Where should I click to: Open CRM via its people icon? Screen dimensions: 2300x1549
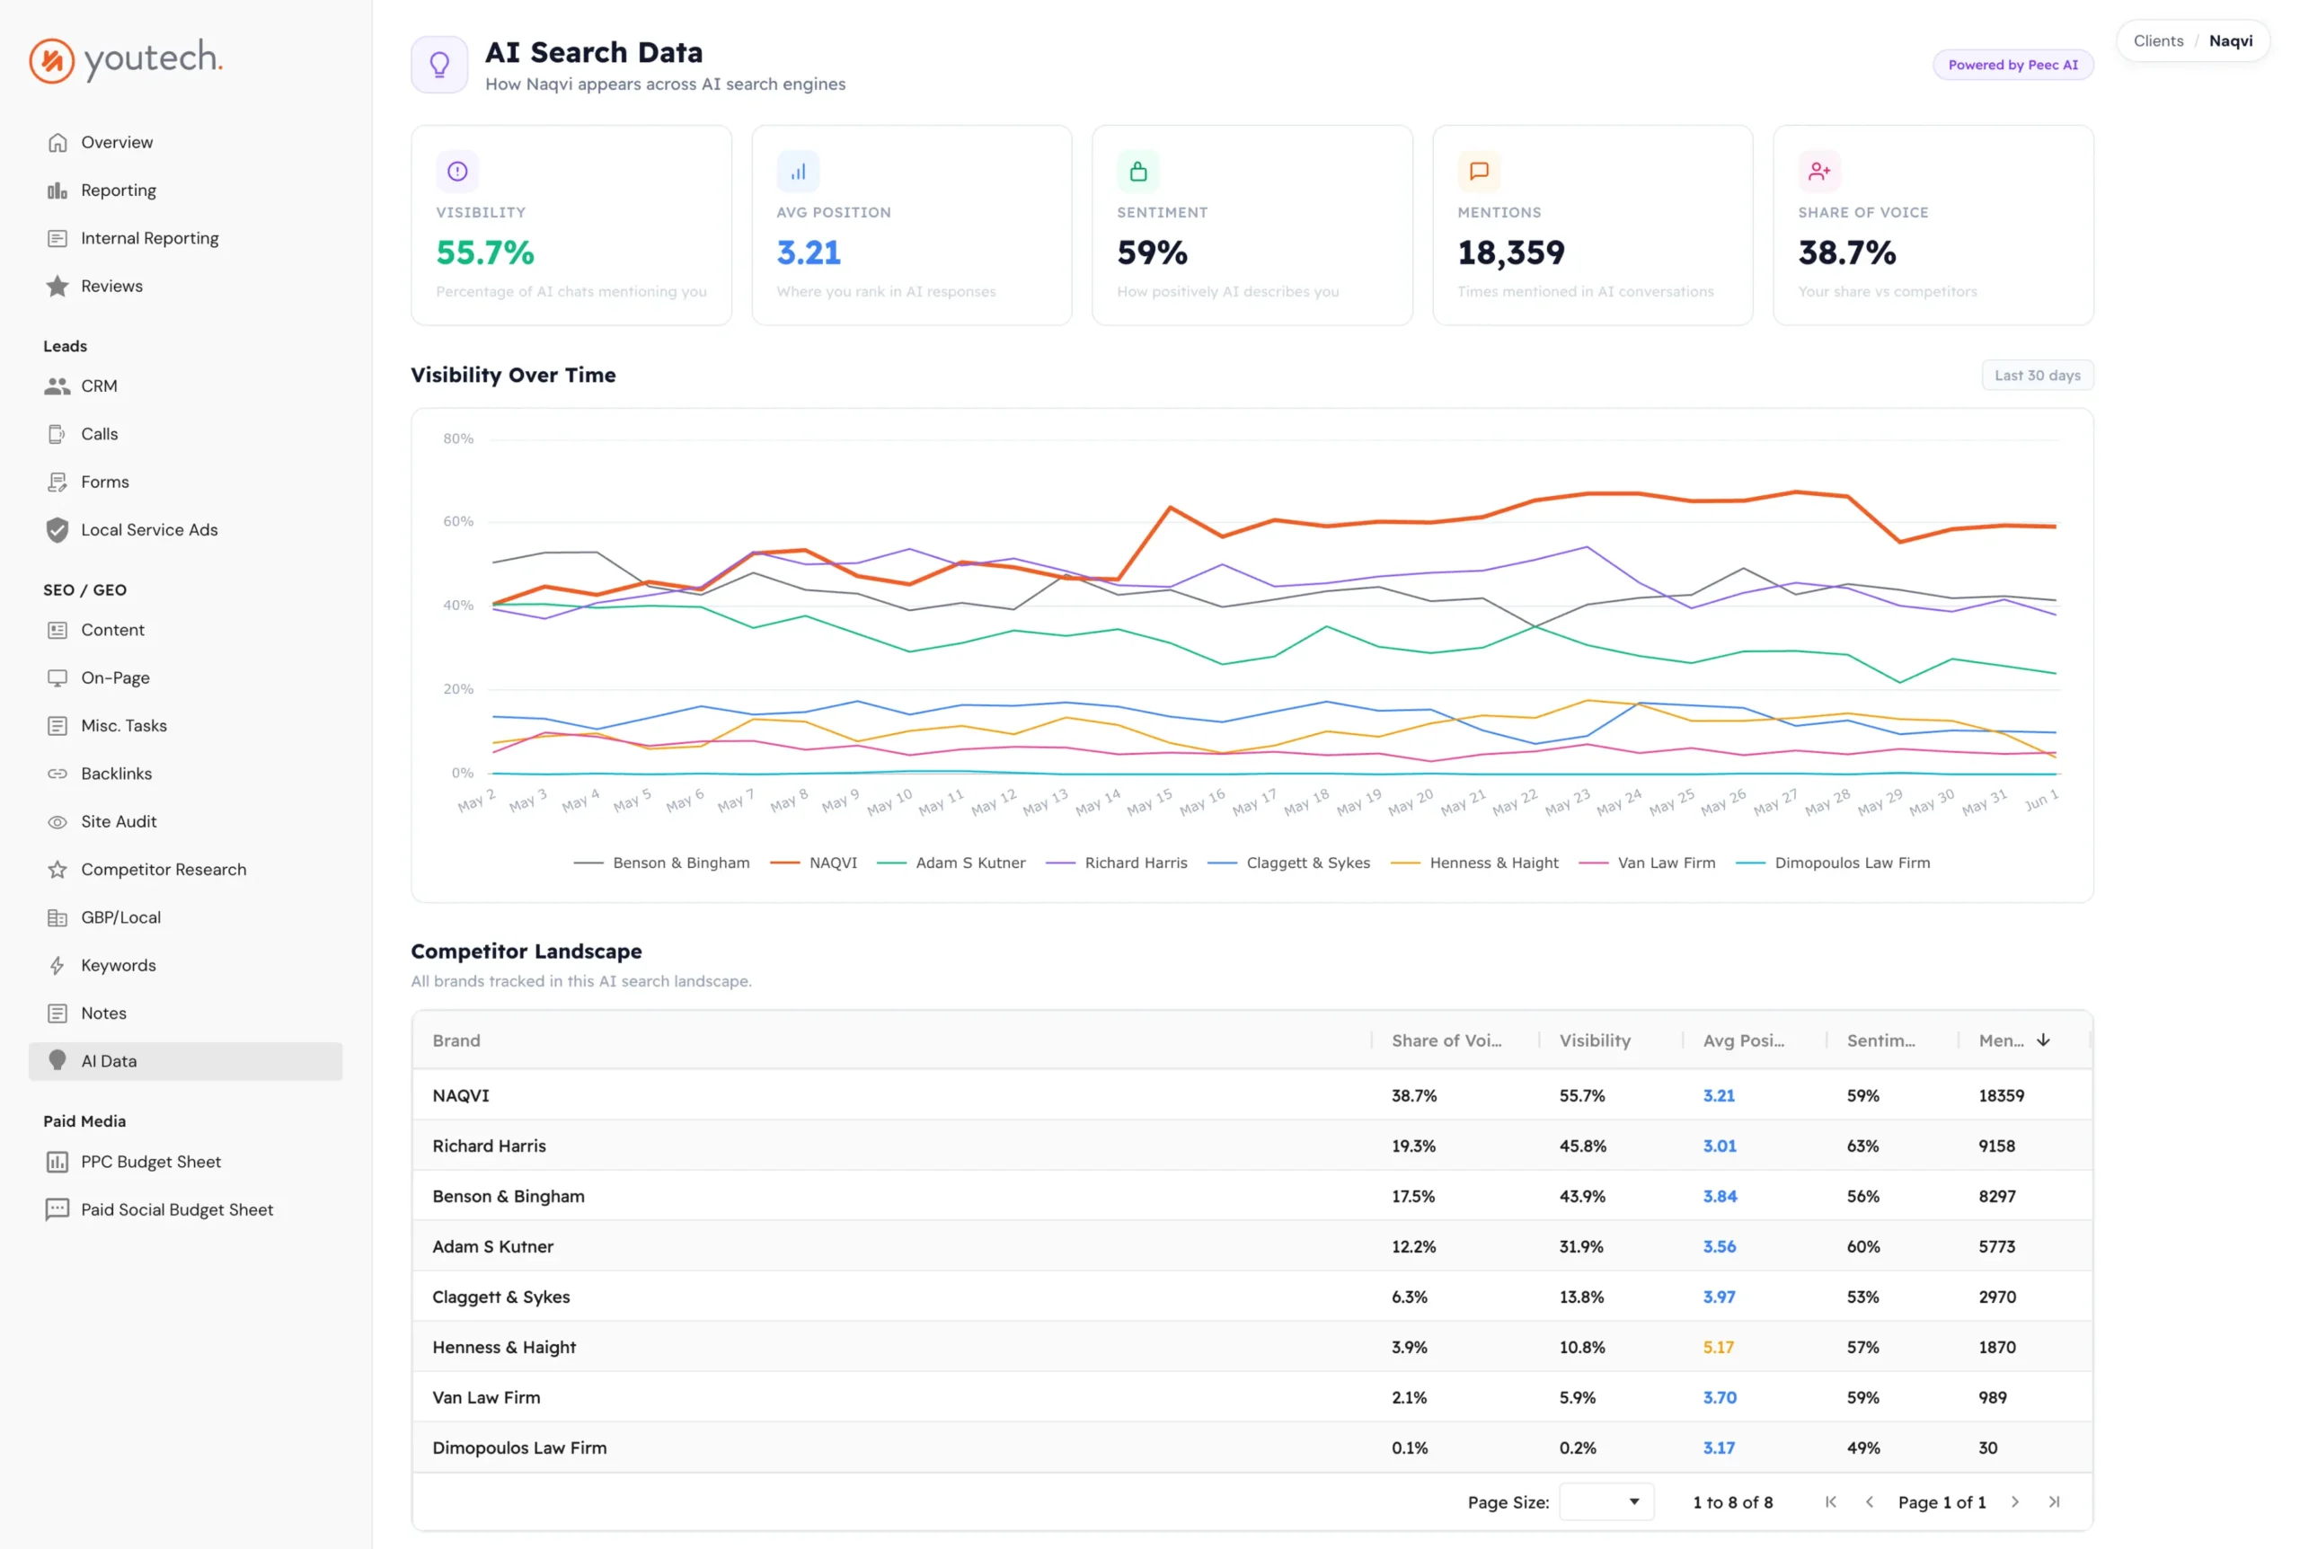coord(57,386)
